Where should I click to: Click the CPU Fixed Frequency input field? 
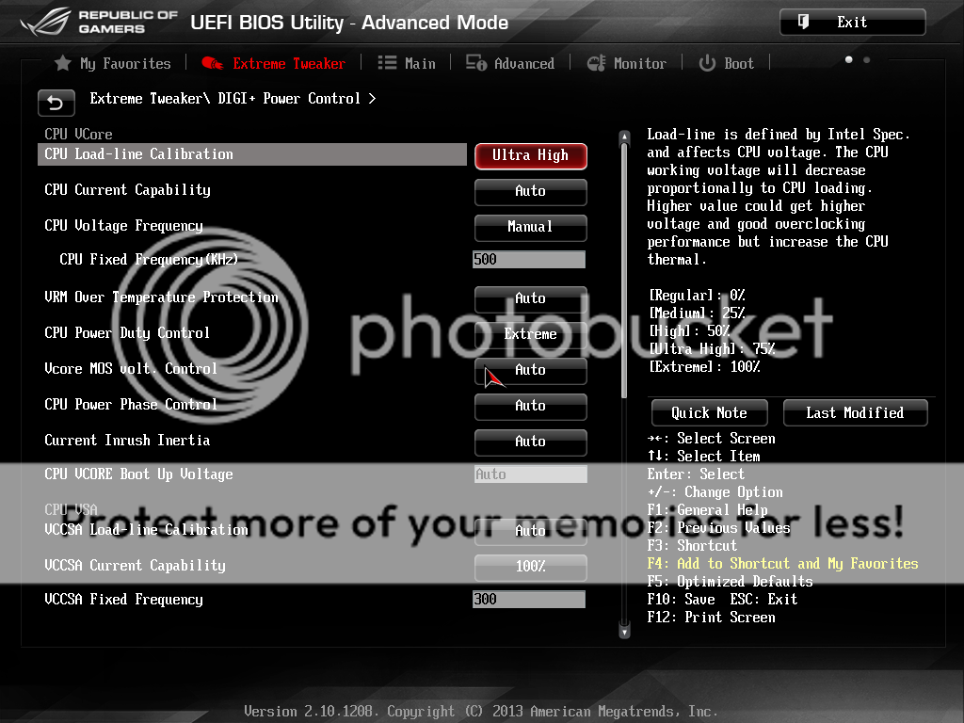(528, 260)
